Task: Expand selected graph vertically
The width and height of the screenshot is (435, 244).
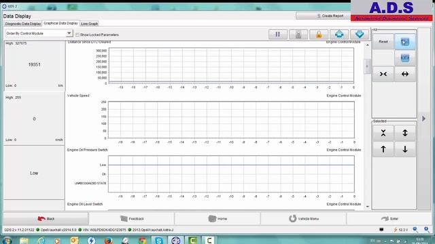Action: pos(405,133)
